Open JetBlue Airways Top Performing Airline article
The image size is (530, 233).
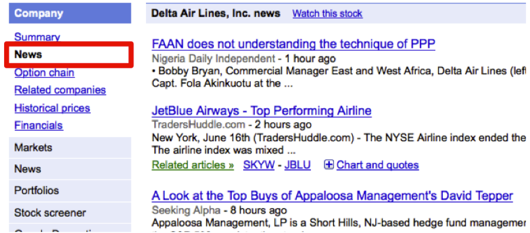pos(261,111)
